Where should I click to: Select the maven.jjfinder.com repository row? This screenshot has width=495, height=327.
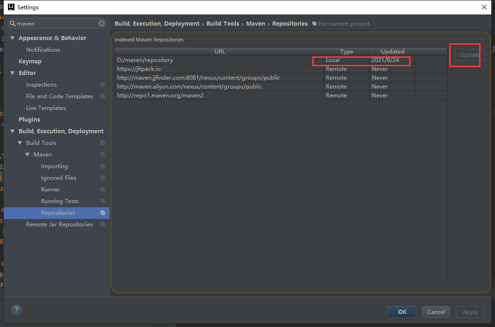coord(281,78)
